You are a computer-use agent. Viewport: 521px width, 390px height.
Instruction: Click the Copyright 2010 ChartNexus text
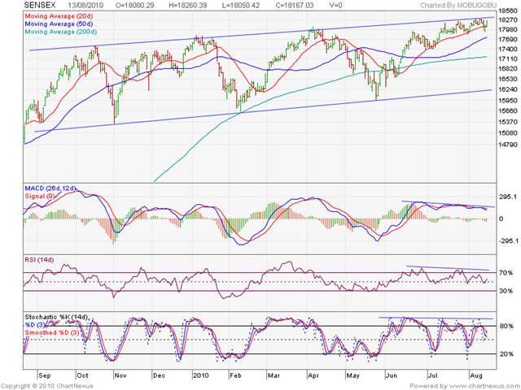coord(47,386)
